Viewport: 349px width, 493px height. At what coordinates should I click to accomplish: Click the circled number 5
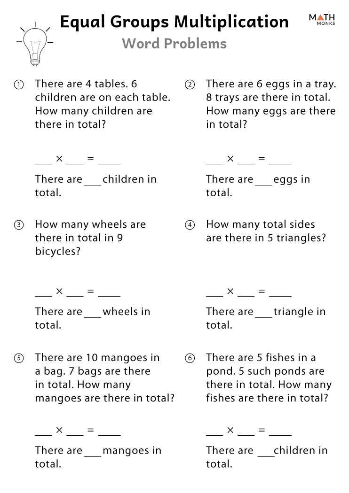click(x=19, y=358)
